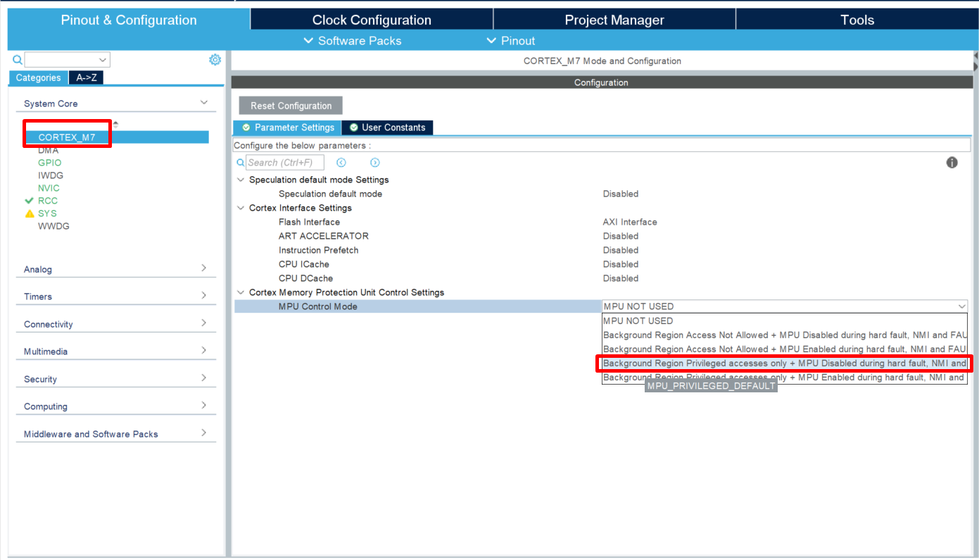Open the Project Manager tab
The height and width of the screenshot is (560, 979).
point(614,19)
